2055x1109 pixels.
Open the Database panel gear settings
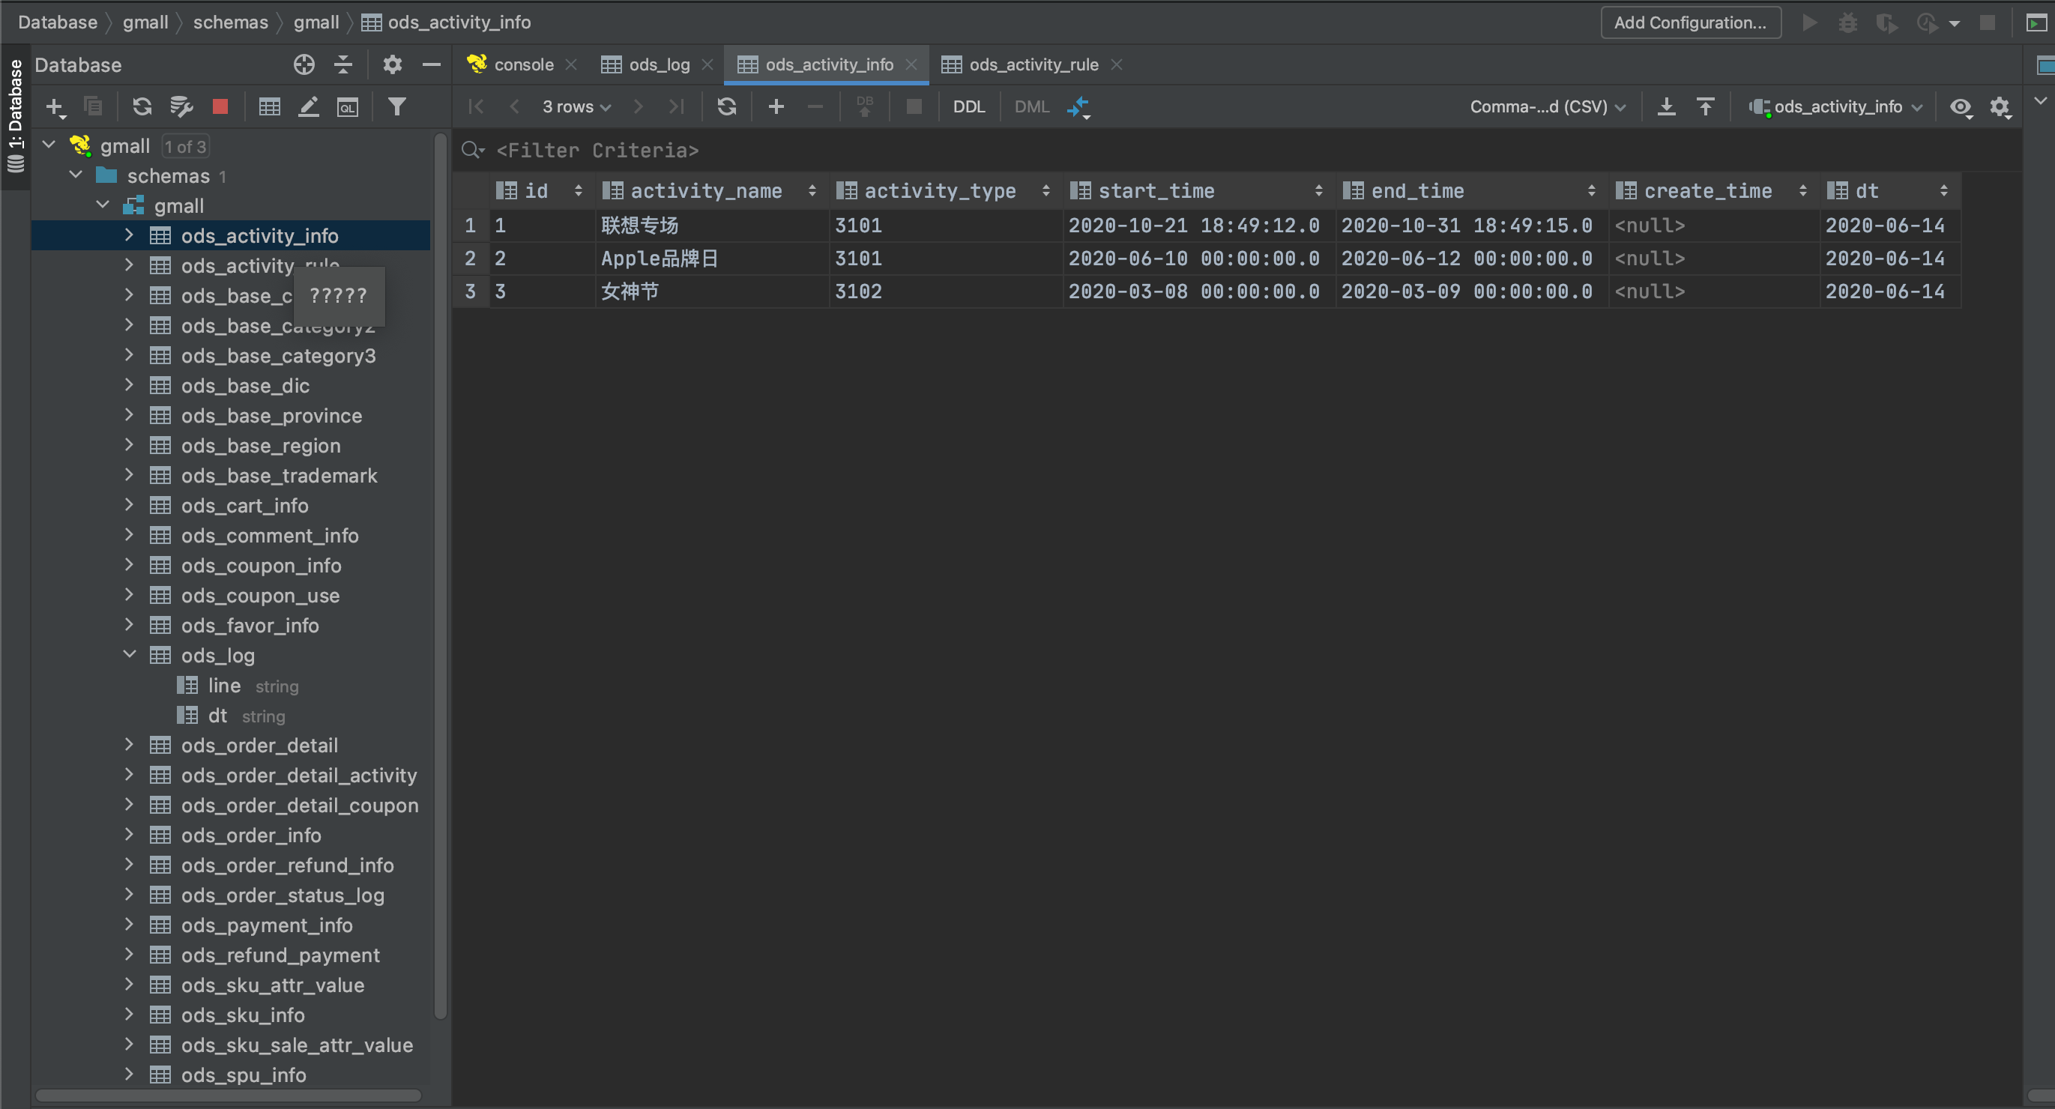click(x=392, y=64)
